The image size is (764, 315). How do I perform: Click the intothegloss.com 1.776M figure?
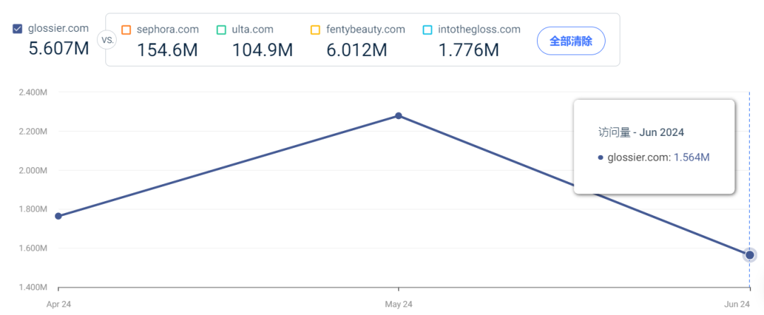point(468,50)
